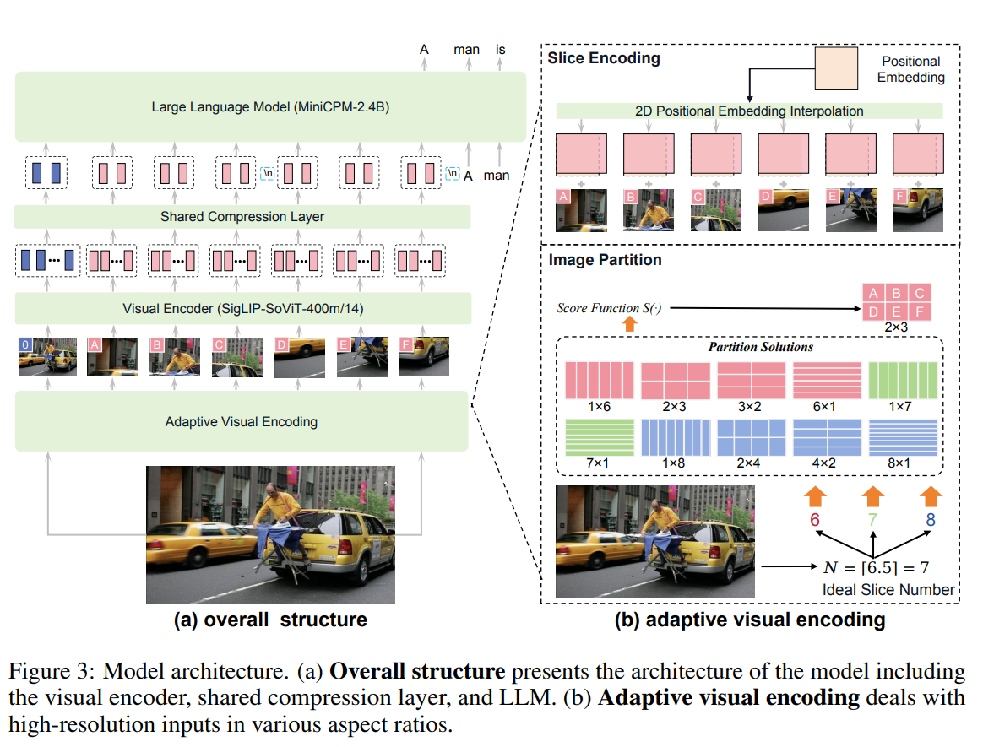Select the blue 1×8 partition grid
This screenshot has width=983, height=747.
(676, 437)
